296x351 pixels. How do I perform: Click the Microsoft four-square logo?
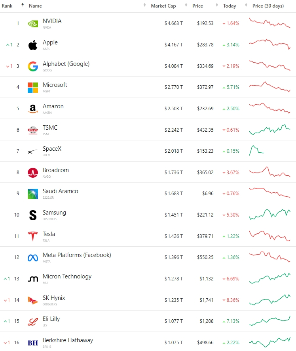pos(33,88)
